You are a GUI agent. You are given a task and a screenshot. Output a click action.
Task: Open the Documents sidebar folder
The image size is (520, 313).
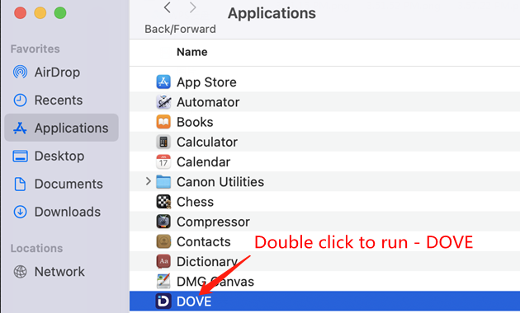[x=58, y=184]
